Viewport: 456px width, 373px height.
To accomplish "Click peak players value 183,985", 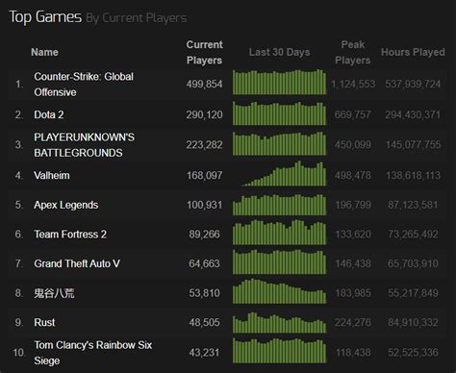I will (x=353, y=293).
